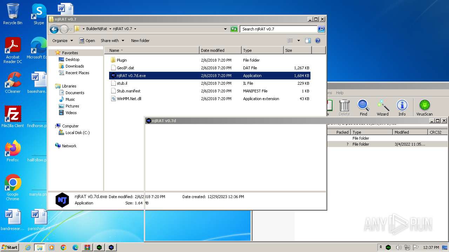The image size is (449, 252).
Task: Open the Share with dropdown menu
Action: pyautogui.click(x=112, y=41)
